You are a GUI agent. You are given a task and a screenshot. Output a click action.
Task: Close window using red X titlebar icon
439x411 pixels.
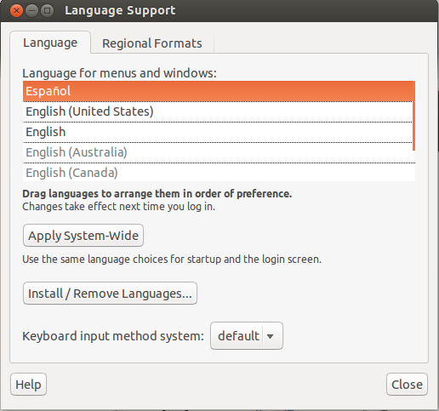pos(16,11)
